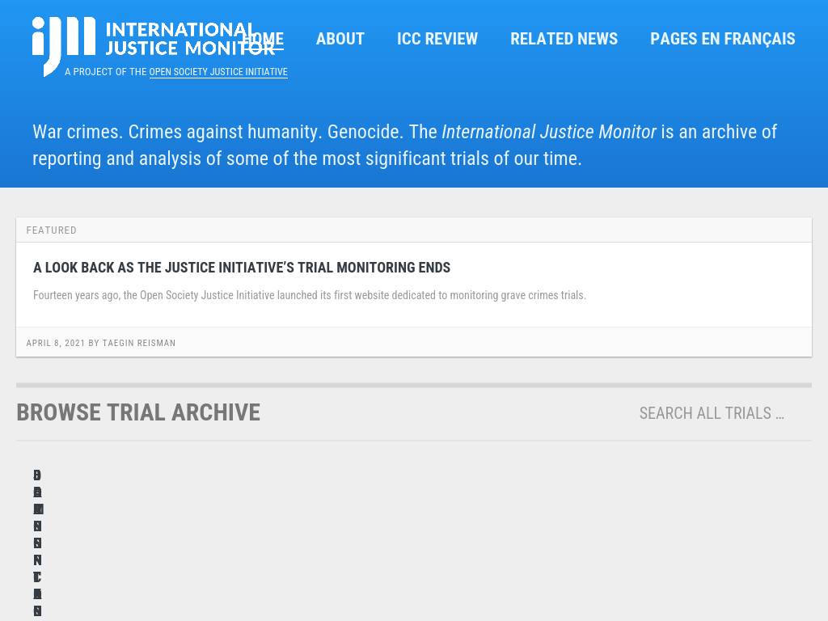
Task: Open the ICC Review section
Action: coord(437,39)
